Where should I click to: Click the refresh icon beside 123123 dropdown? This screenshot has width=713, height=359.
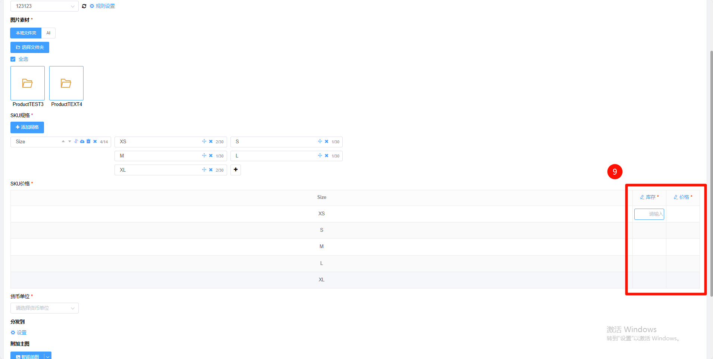(x=84, y=6)
